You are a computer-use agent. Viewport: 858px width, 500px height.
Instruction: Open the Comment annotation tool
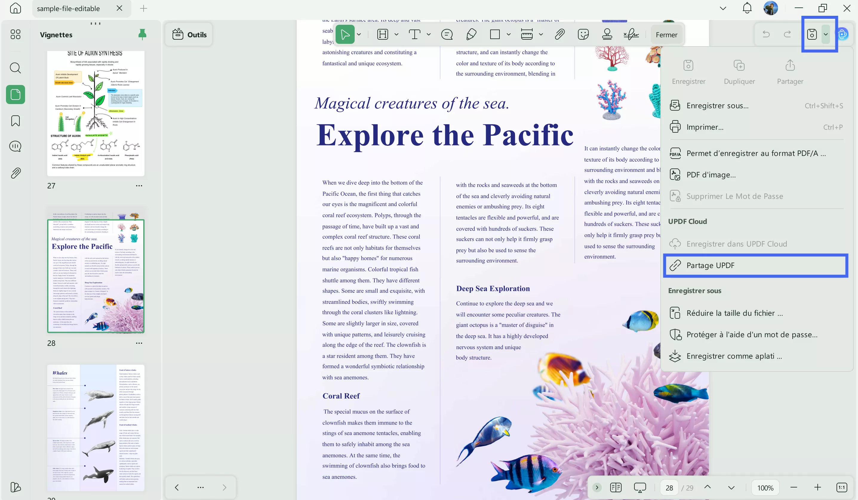point(447,34)
